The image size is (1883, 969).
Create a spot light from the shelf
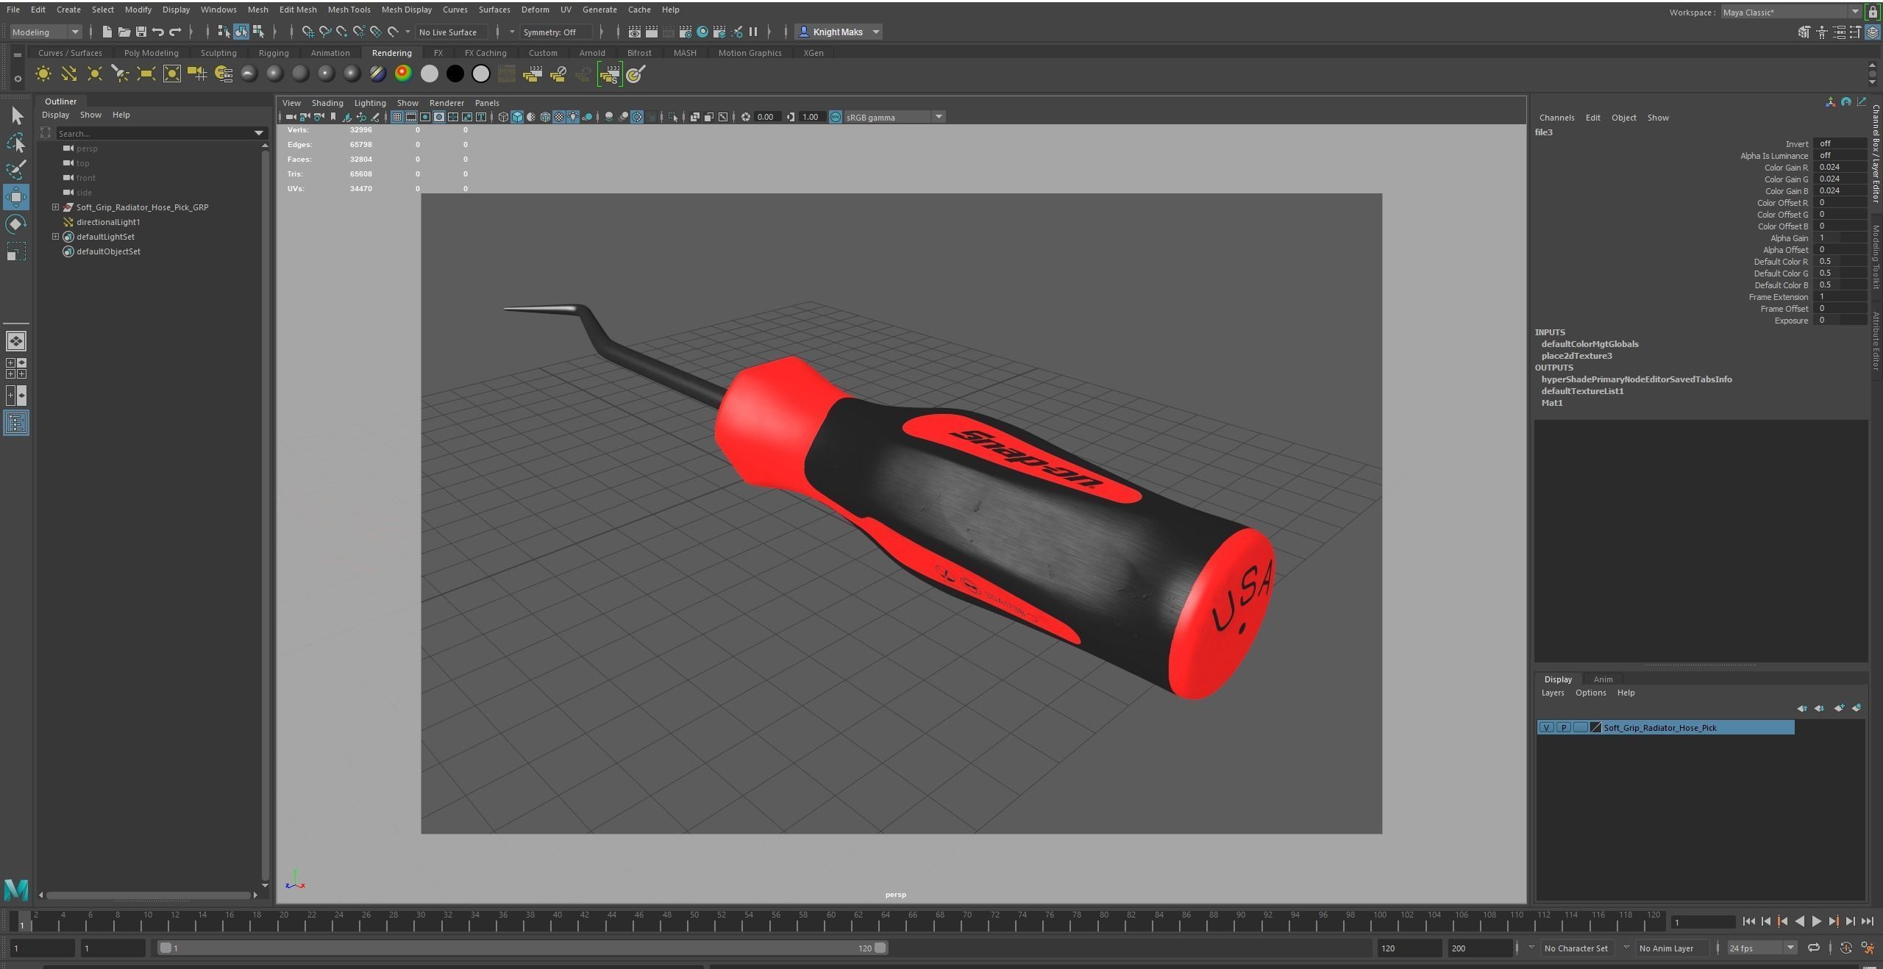(x=121, y=74)
